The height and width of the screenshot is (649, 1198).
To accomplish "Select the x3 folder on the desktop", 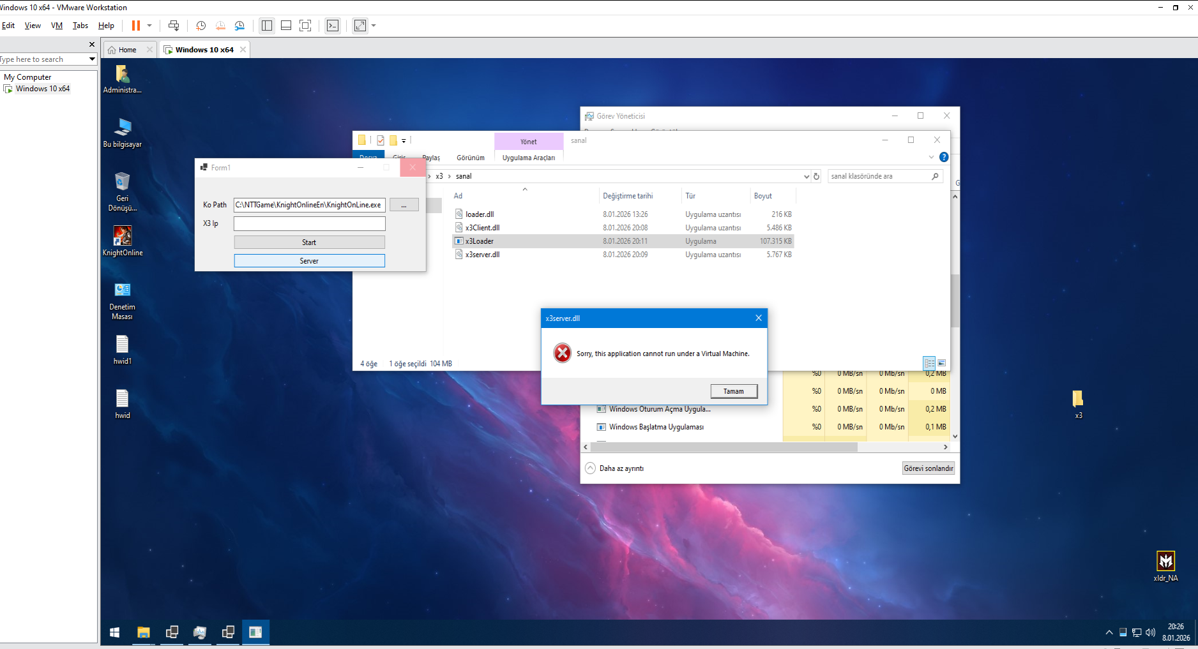I will 1078,404.
